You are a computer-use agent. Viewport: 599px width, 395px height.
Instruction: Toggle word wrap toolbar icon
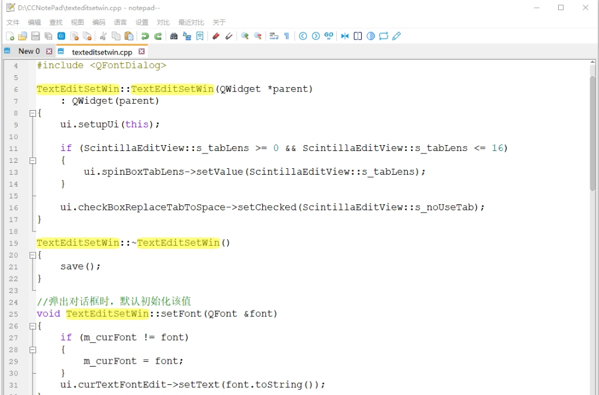click(x=273, y=36)
